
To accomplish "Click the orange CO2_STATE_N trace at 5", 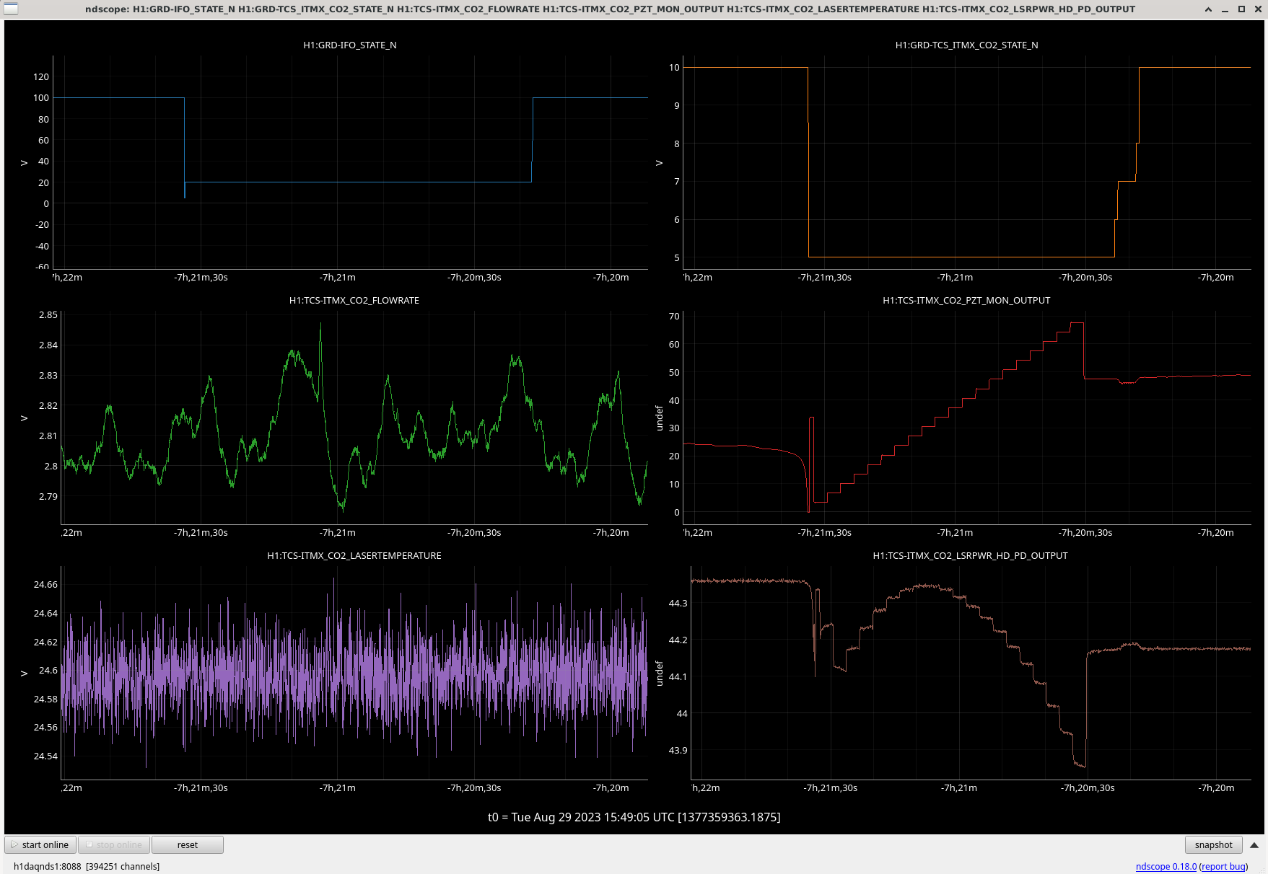I will tap(960, 257).
